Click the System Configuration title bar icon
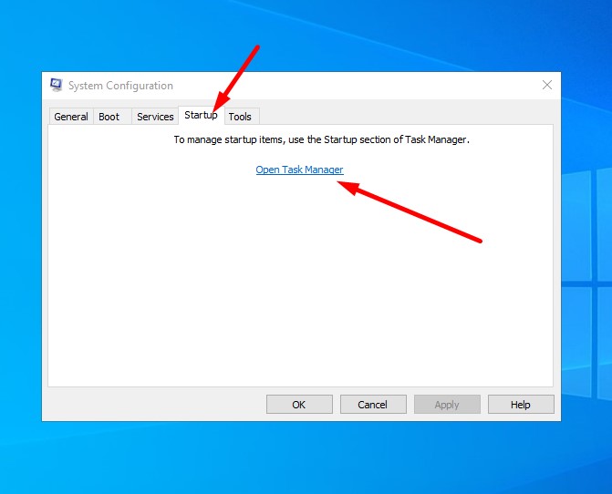612x494 pixels. click(x=57, y=86)
